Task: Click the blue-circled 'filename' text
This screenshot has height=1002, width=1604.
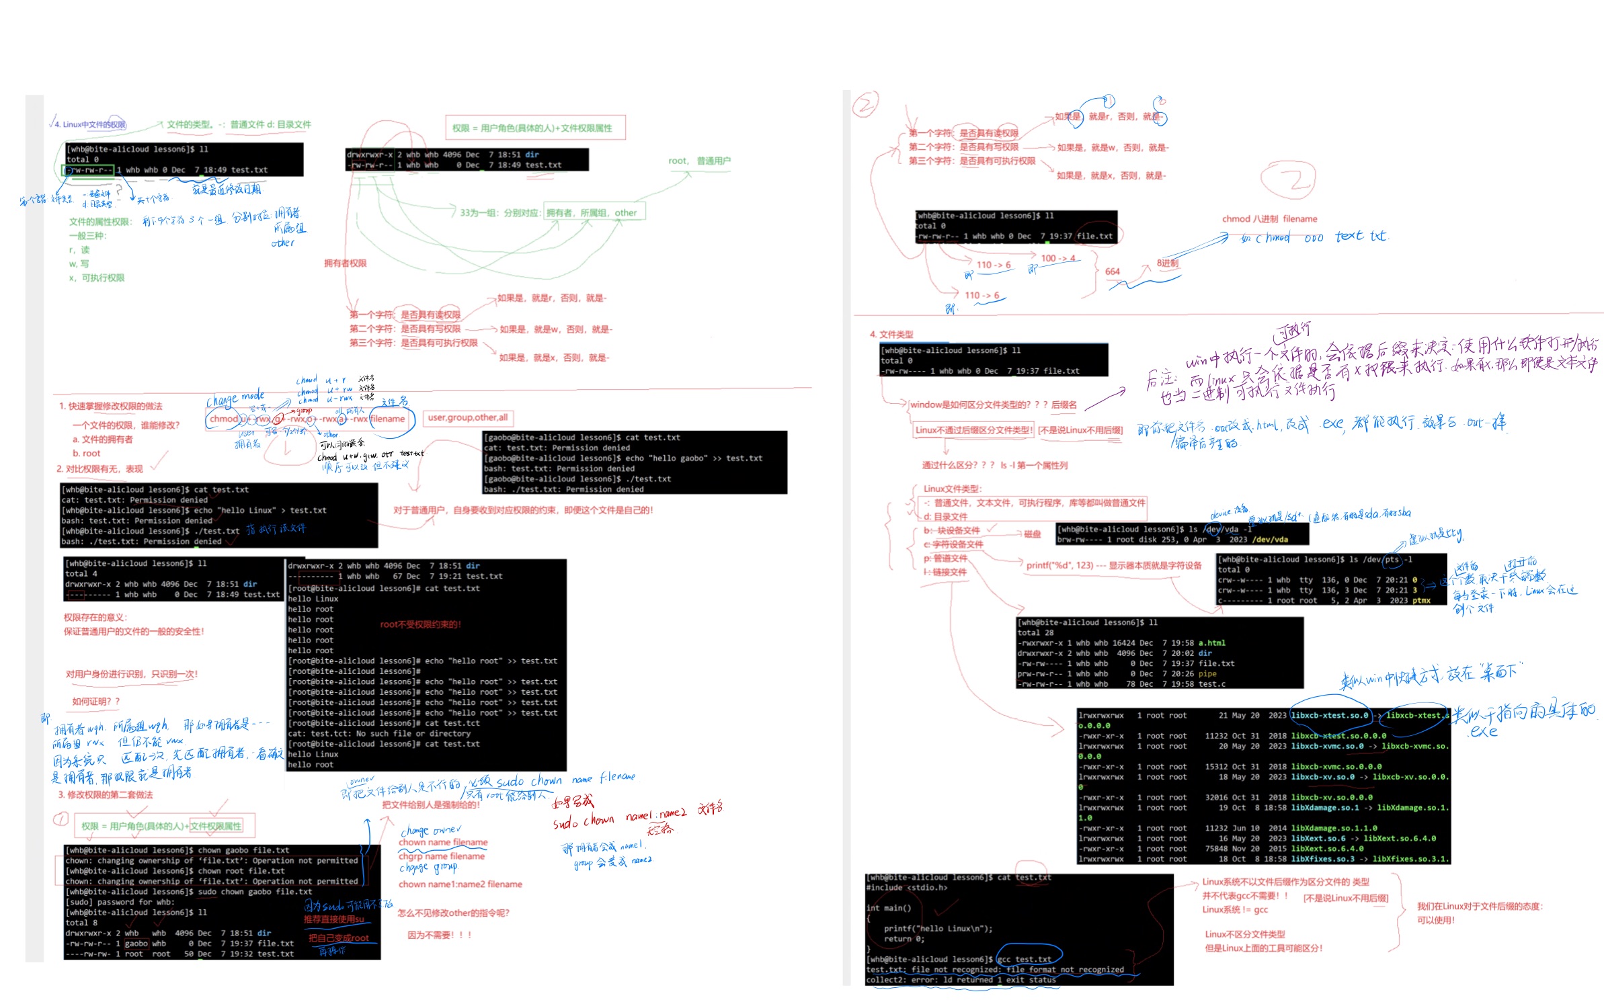Action: point(387,419)
